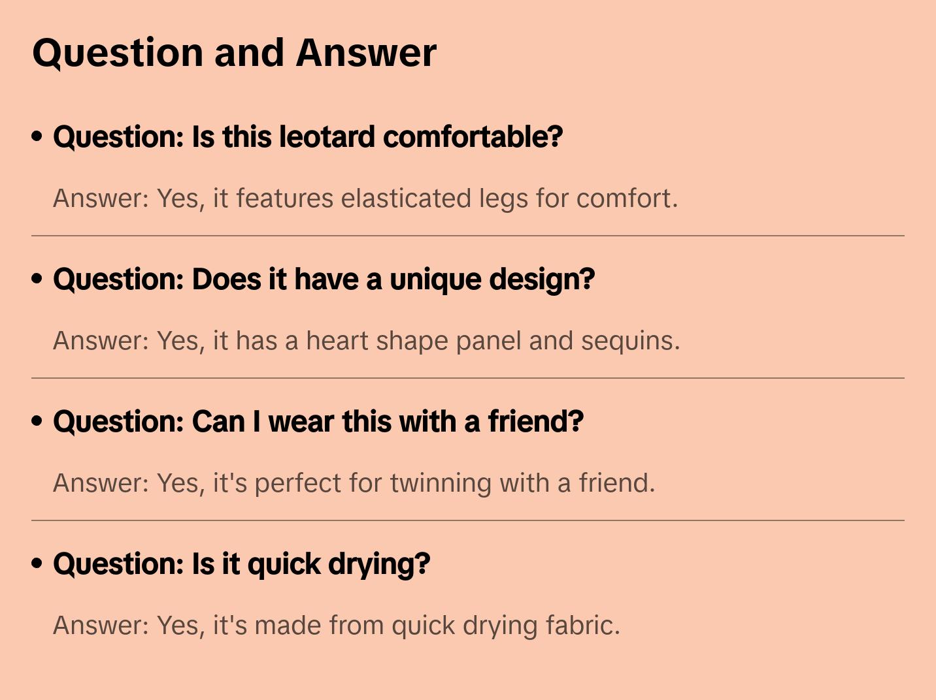This screenshot has height=700, width=936.
Task: Click the word 'twinning' in the third answer
Action: point(441,483)
